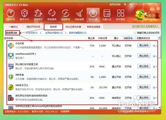Screen dimensions: 166x120
Task: Expand gear dropdown for 360杀毒
Action: (x=155, y=77)
